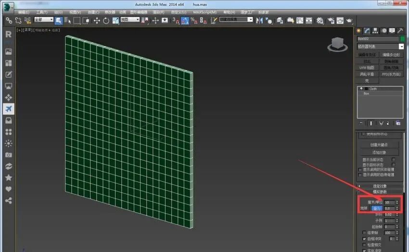This screenshot has width=409, height=252.
Task: Open the Manage Layers icon
Action: 280,21
